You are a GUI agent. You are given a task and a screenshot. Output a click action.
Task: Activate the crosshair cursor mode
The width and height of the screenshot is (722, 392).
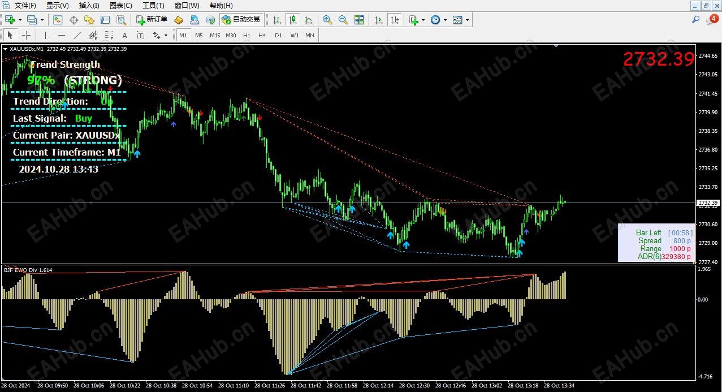(x=26, y=35)
